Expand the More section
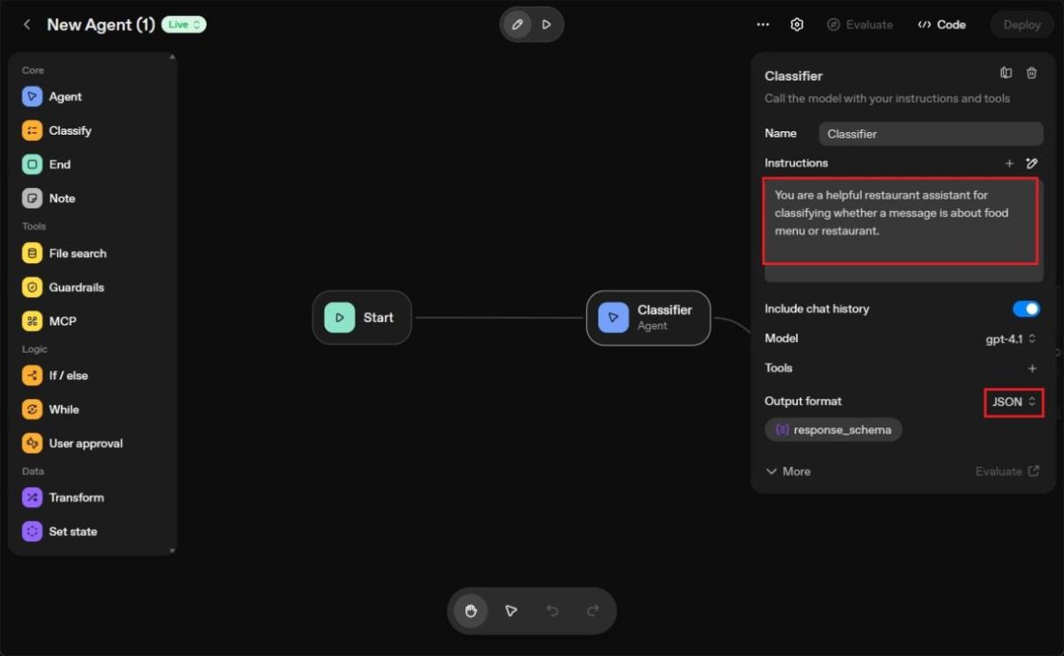This screenshot has width=1064, height=656. tap(787, 471)
